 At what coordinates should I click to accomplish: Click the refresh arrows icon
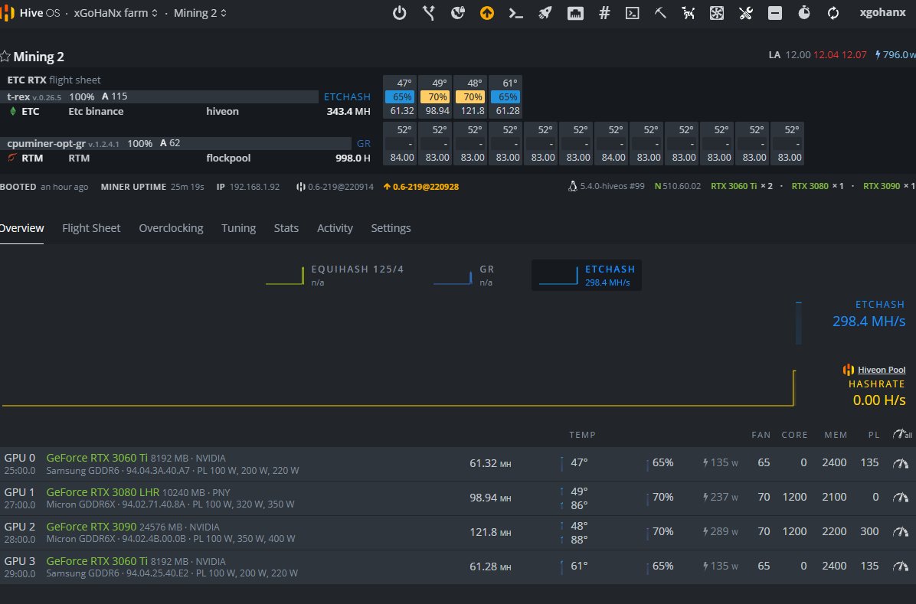tap(833, 13)
